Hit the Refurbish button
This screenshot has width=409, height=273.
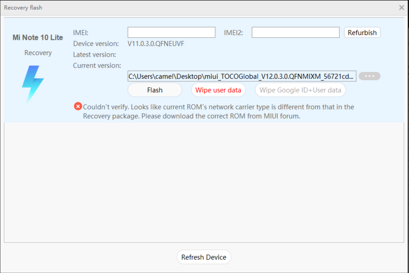click(x=362, y=32)
